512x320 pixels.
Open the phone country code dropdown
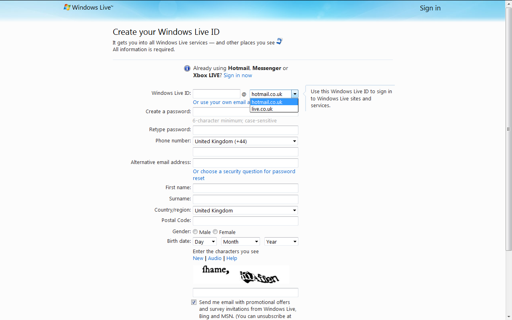click(x=246, y=141)
